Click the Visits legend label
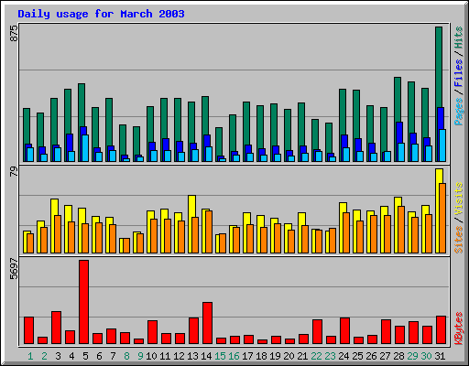The image size is (469, 366). (459, 199)
